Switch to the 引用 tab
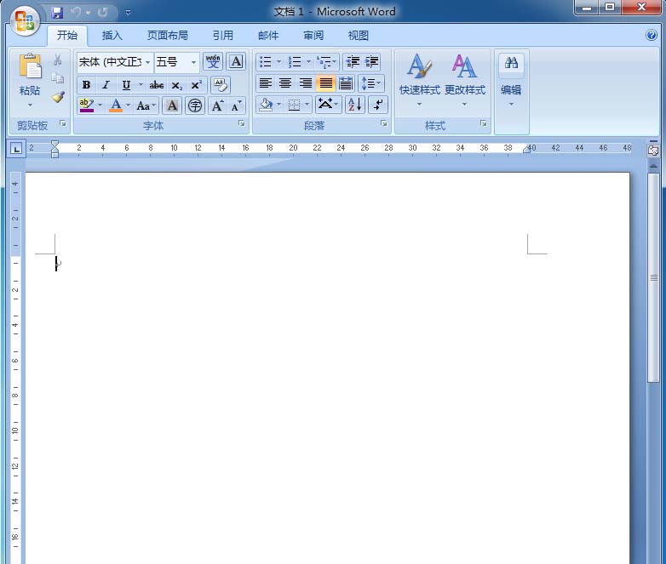The height and width of the screenshot is (564, 666). pos(223,36)
